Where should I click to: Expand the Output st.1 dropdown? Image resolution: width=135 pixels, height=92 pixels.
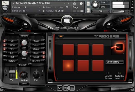pyautogui.click(x=26, y=7)
